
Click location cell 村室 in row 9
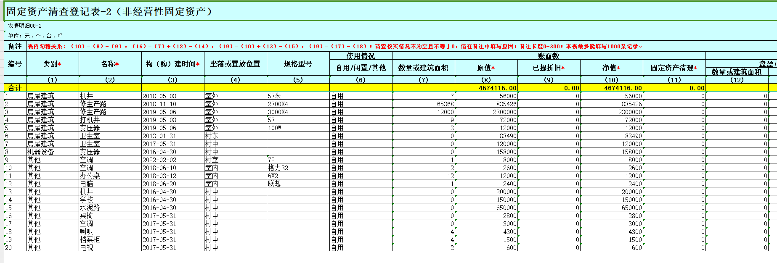pos(236,160)
